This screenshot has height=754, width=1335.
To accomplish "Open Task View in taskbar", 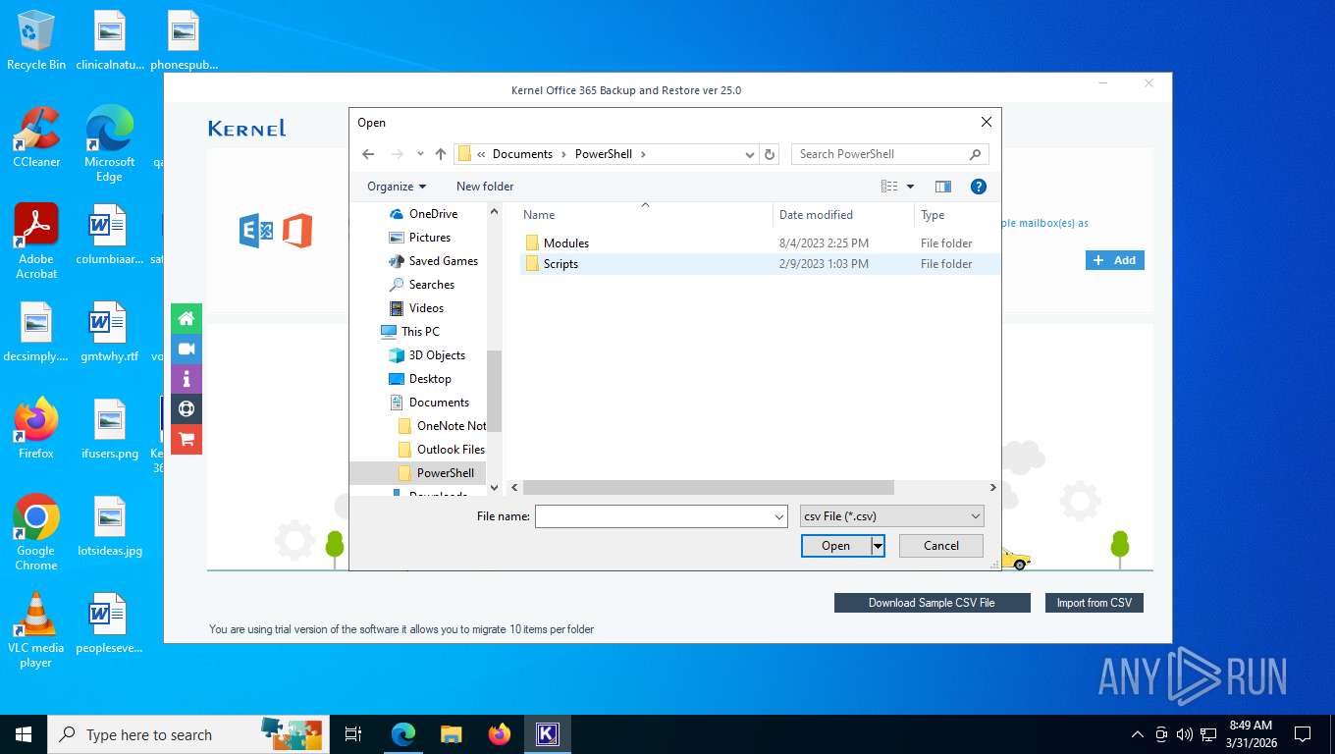I will click(x=353, y=734).
